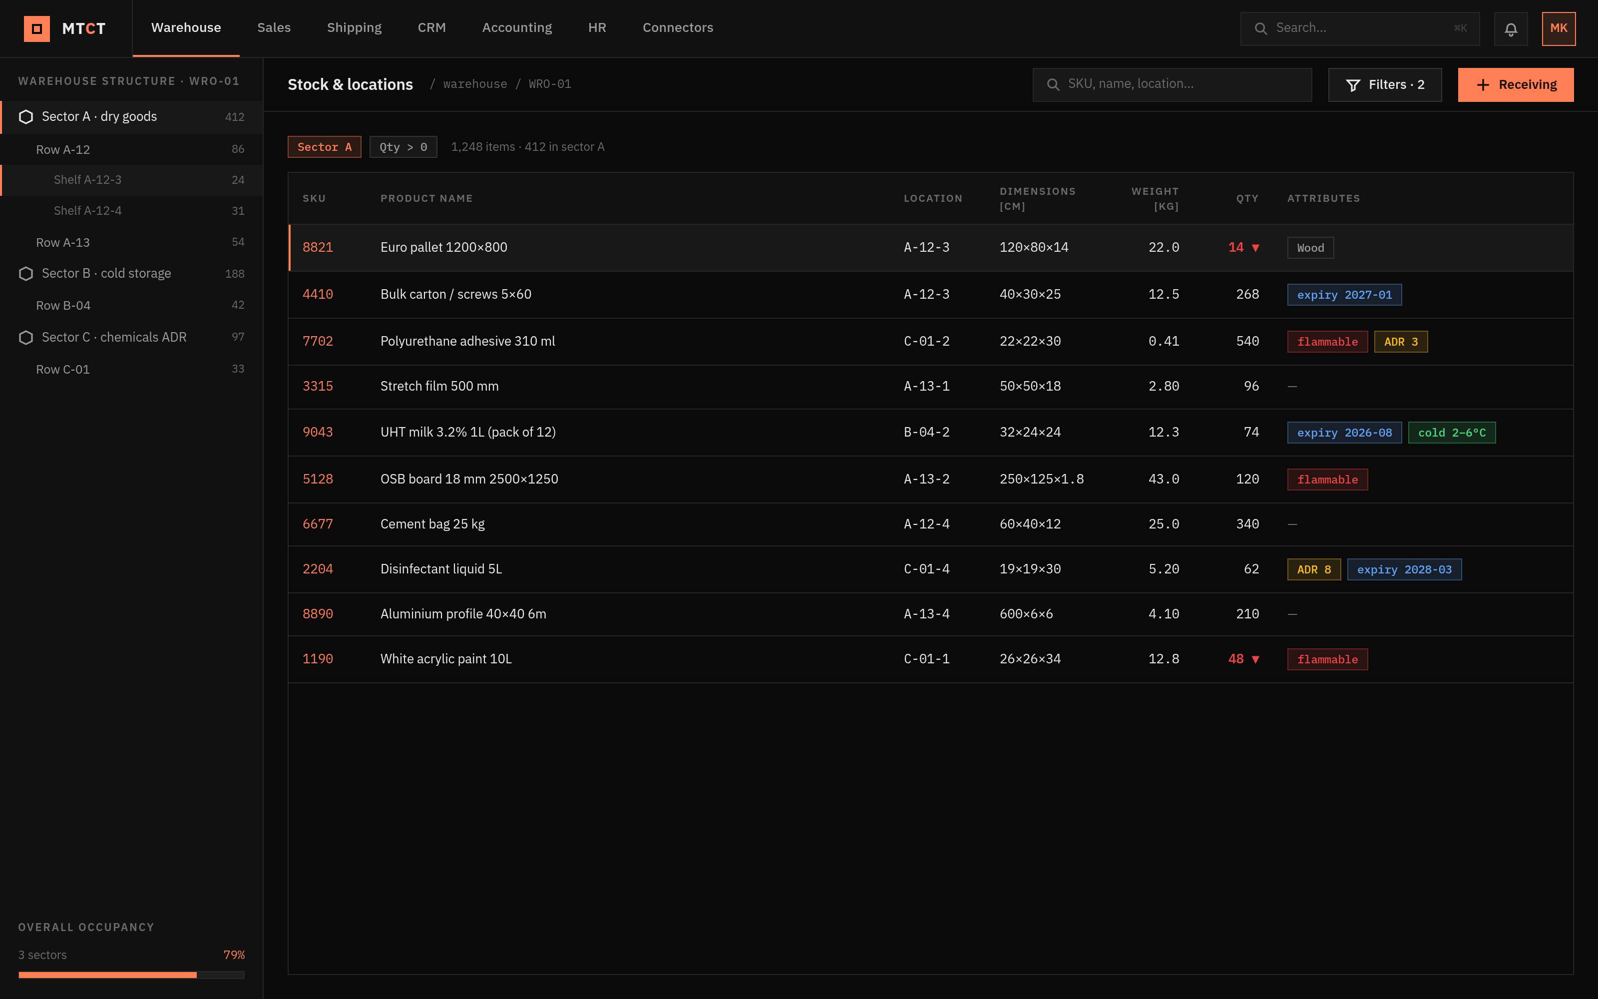Click the Sector B hexagon icon
Screen dimensions: 1598x999
tap(26, 274)
